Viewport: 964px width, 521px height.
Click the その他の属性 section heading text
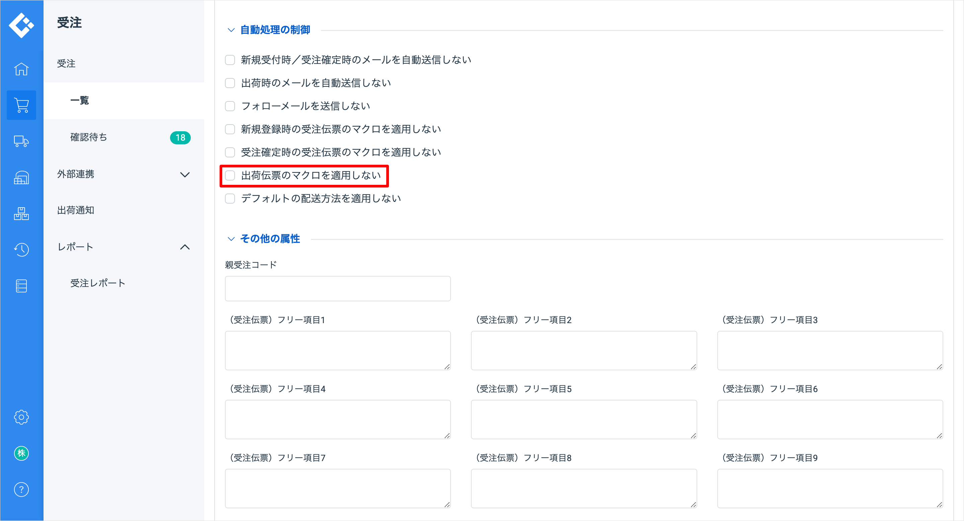(x=270, y=239)
